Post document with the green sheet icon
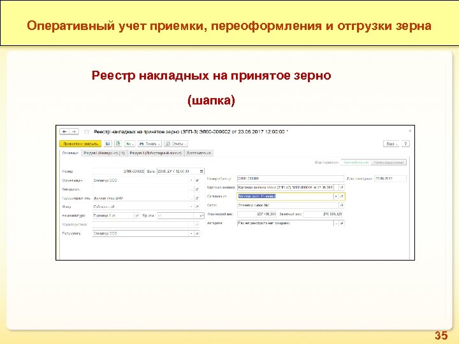Screen dimensions: 459x344 pos(118,143)
